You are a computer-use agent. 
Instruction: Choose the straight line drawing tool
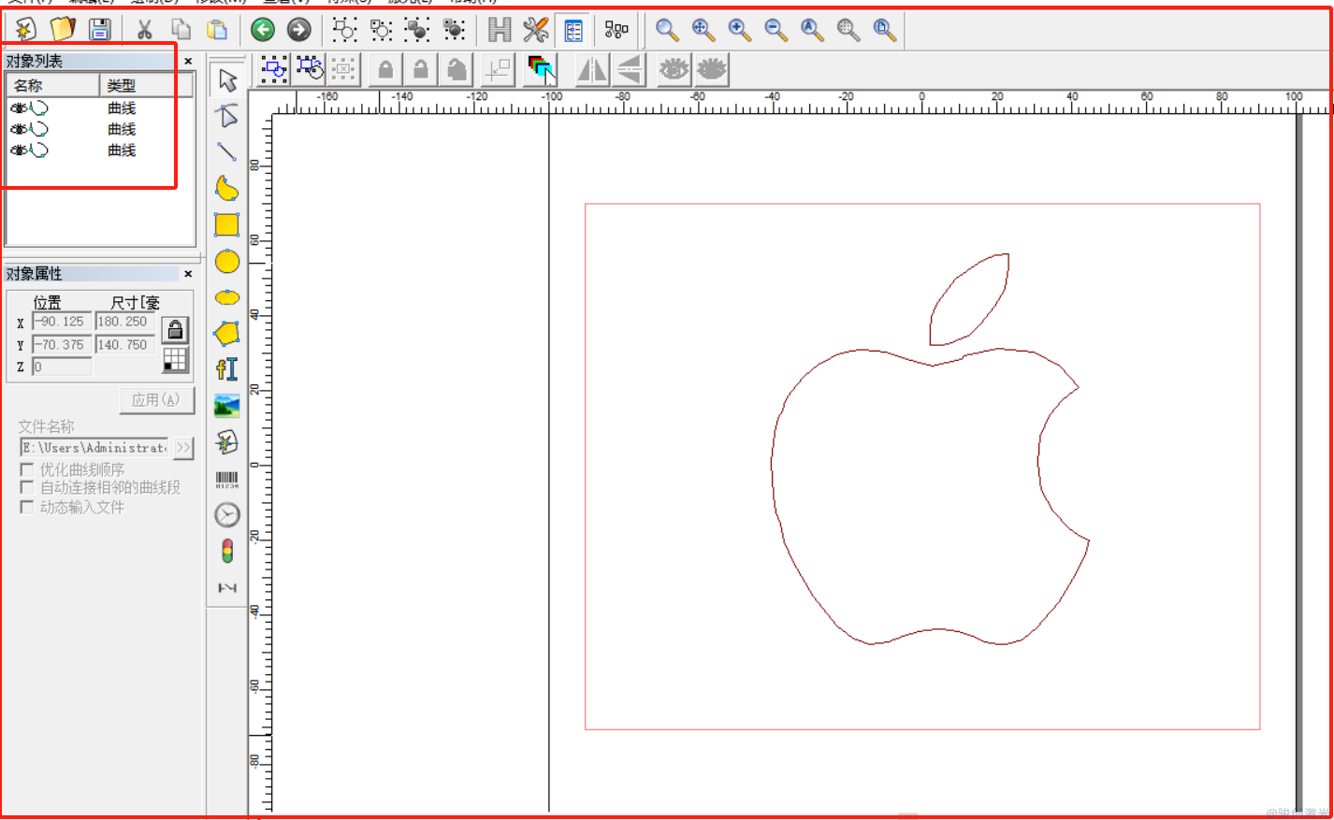227,151
